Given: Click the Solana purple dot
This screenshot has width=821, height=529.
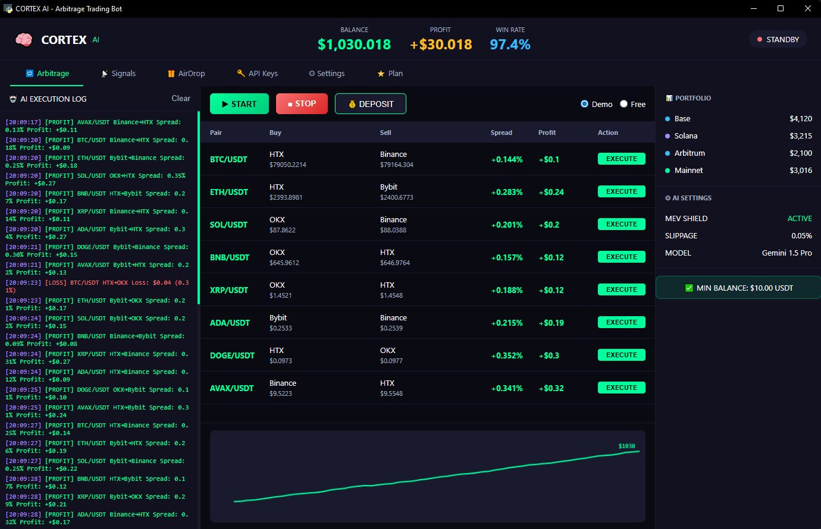Looking at the screenshot, I should (x=668, y=136).
